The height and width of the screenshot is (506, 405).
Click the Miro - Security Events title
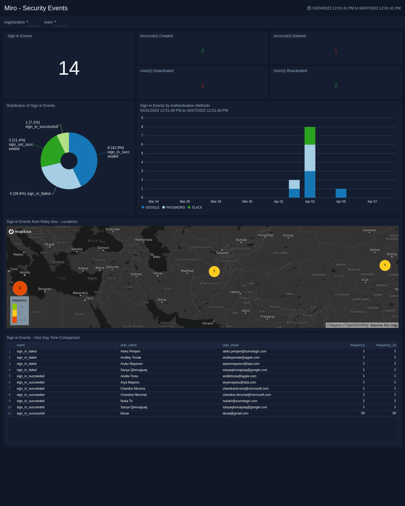36,8
